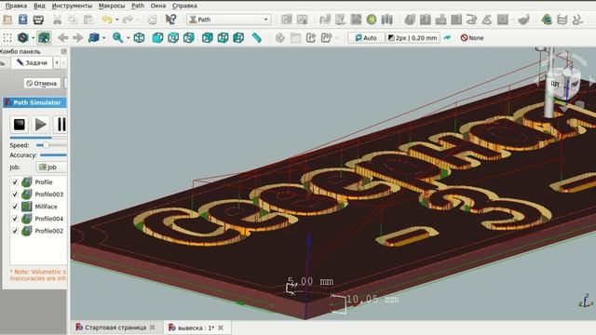Collapse the Path Simulator panel header
The width and height of the screenshot is (596, 335).
pos(34,102)
